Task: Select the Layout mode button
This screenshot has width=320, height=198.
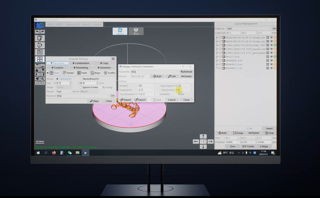Action: 120,31
